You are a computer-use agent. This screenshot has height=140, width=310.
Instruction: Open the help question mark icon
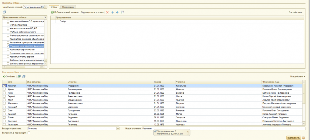tap(303, 138)
